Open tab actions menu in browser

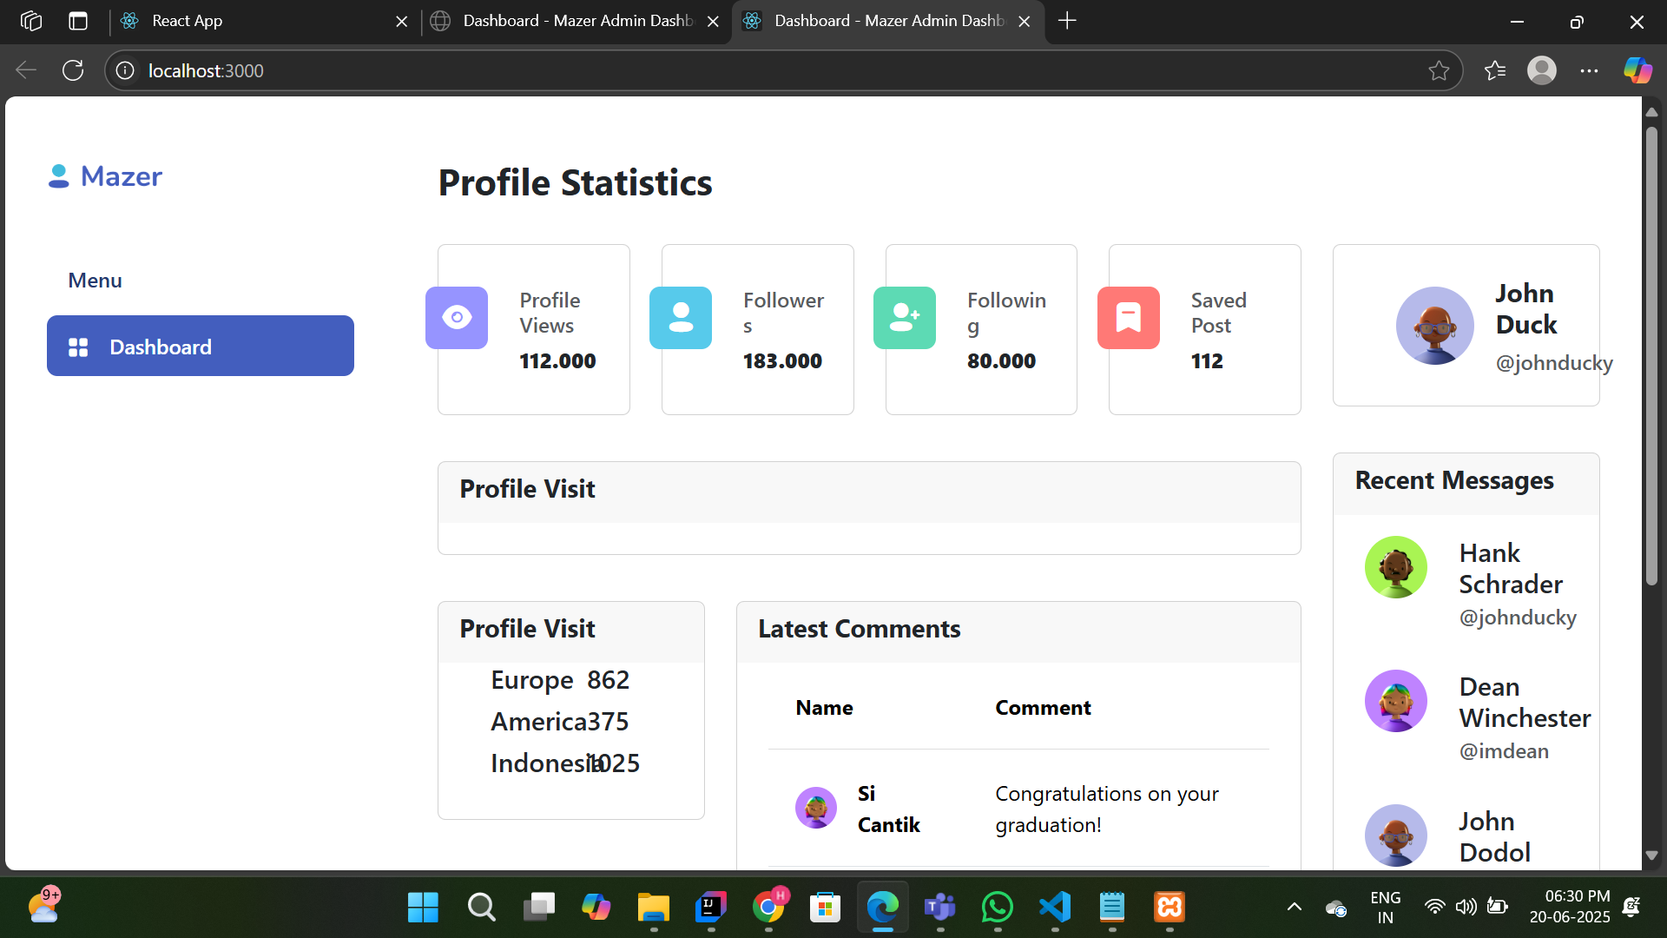tap(78, 21)
